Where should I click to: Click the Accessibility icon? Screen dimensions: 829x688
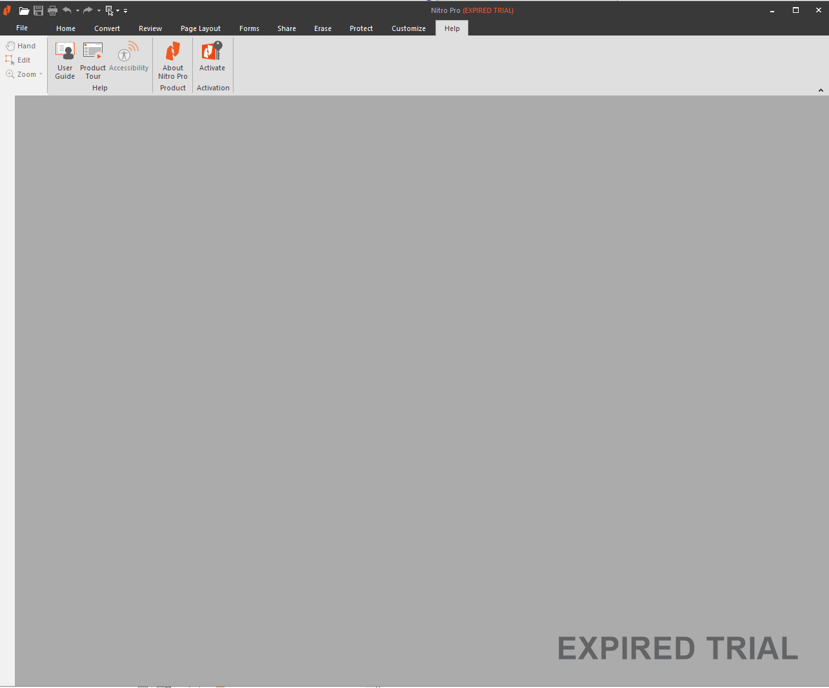[129, 57]
